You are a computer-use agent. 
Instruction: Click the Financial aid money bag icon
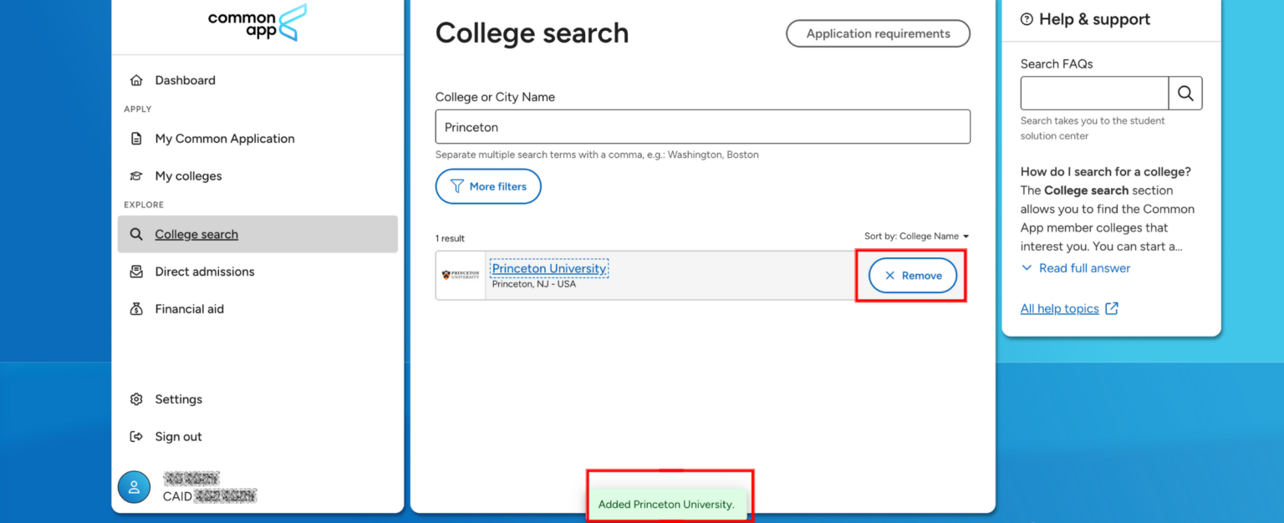pyautogui.click(x=136, y=309)
